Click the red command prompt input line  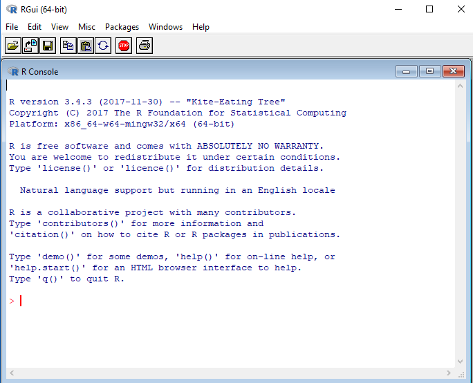(x=231, y=301)
